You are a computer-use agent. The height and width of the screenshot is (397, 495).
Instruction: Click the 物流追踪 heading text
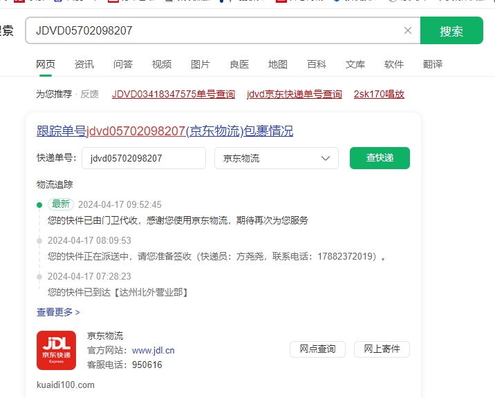pos(55,184)
